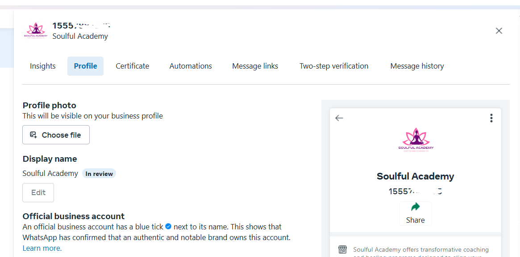520x257 pixels.
Task: View the Message history tab
Action: 417,66
